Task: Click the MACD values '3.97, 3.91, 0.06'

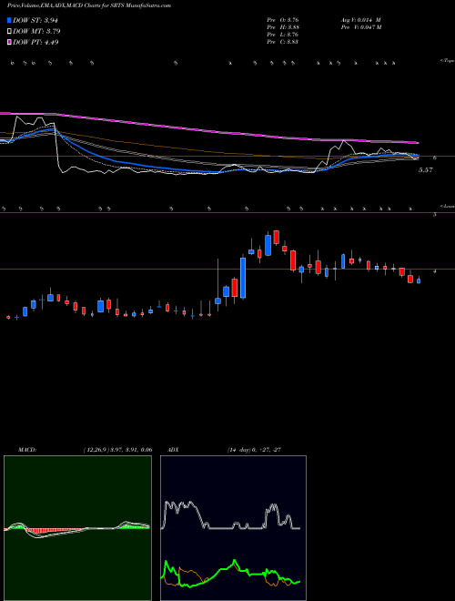Action: pos(129,450)
